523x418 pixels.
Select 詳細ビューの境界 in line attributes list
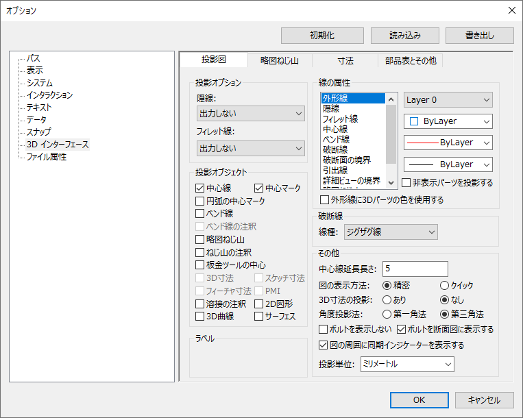353,181
